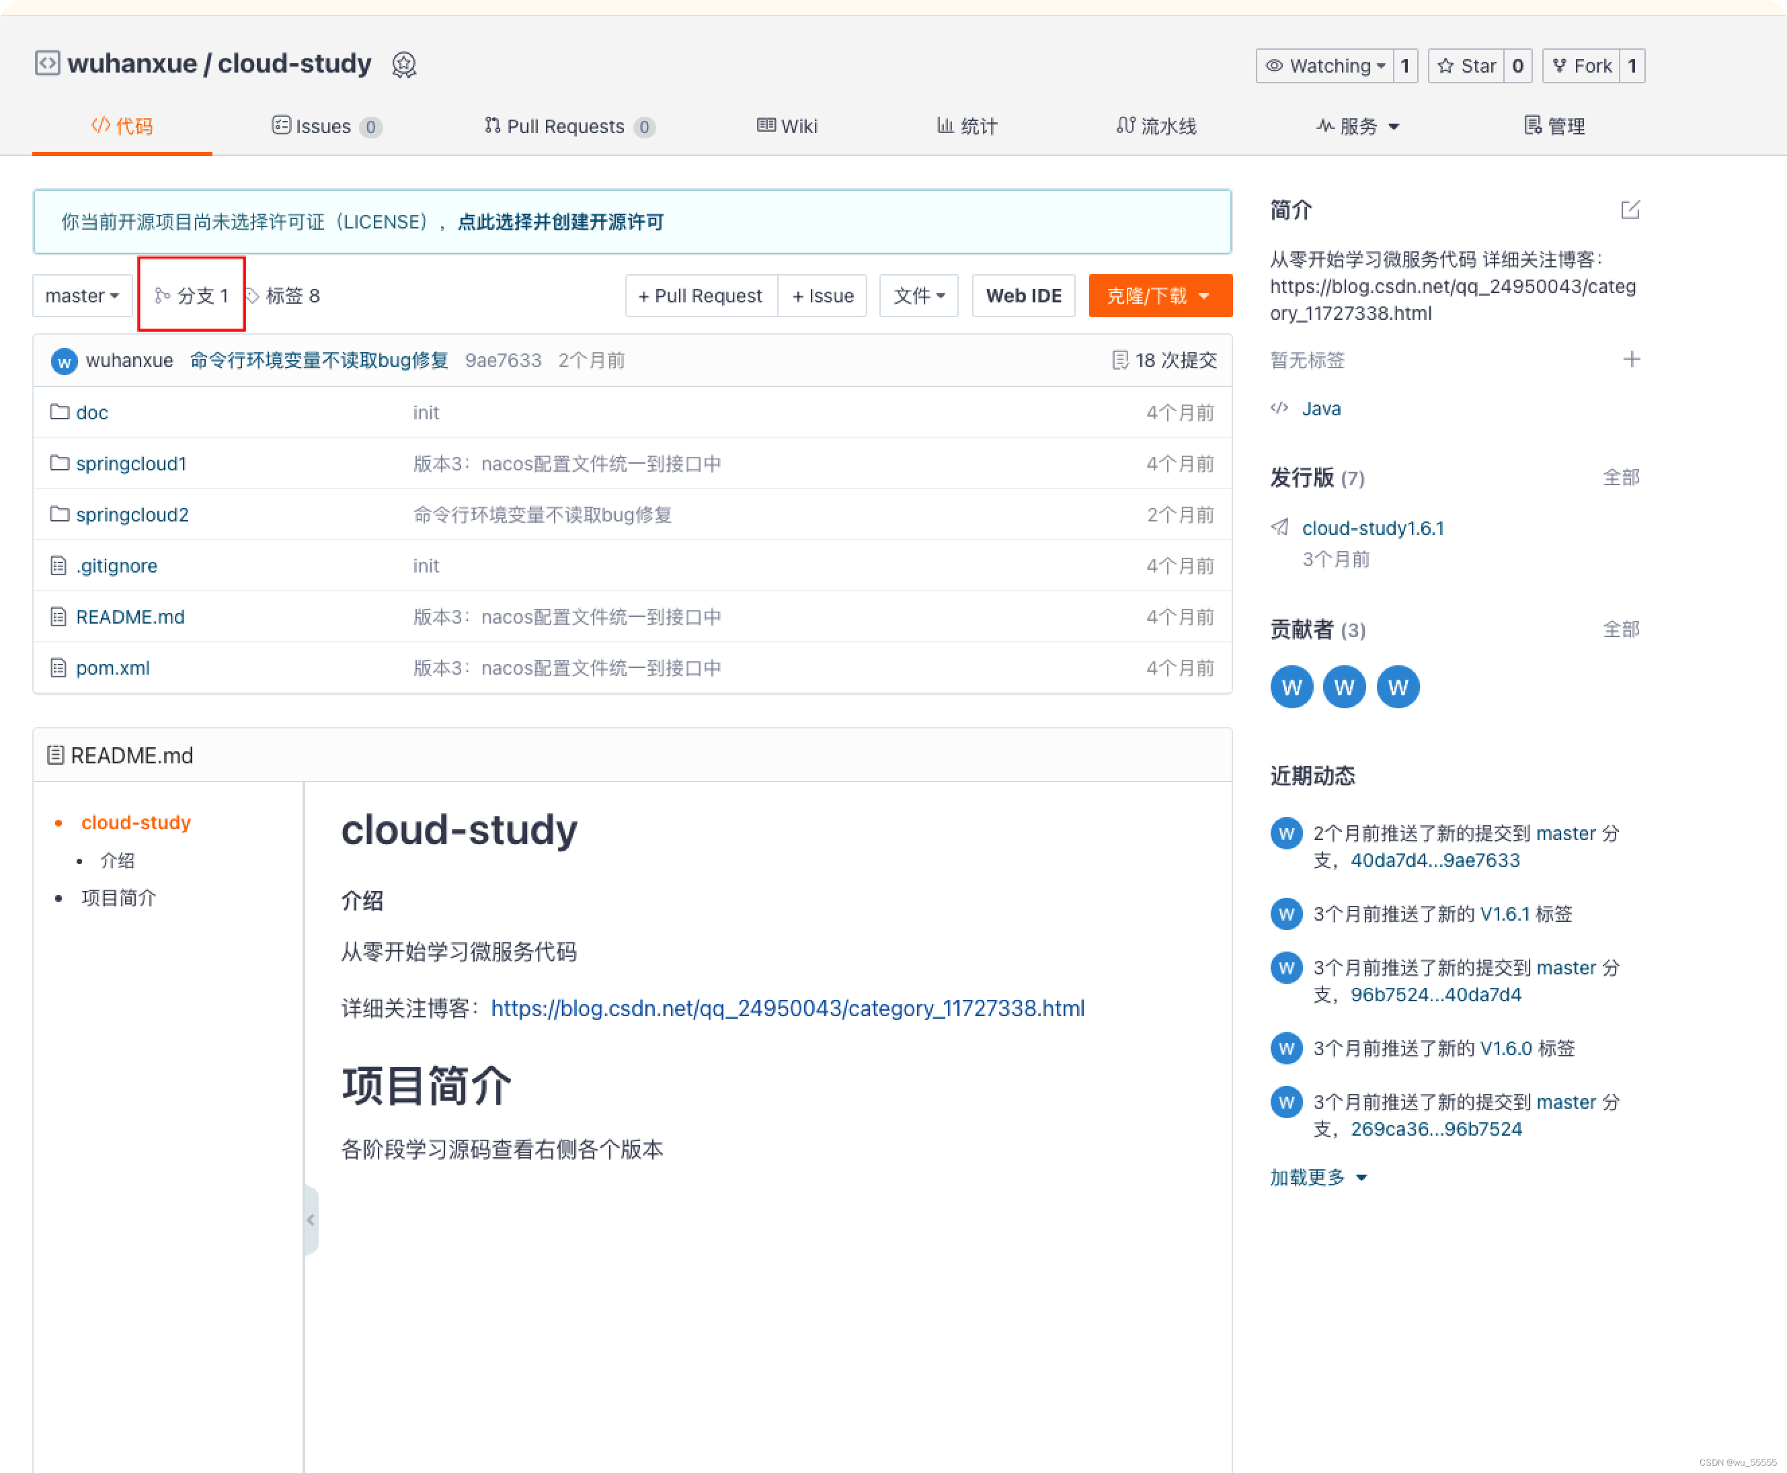Click the plus icon to add tags
The width and height of the screenshot is (1787, 1473).
[1631, 360]
